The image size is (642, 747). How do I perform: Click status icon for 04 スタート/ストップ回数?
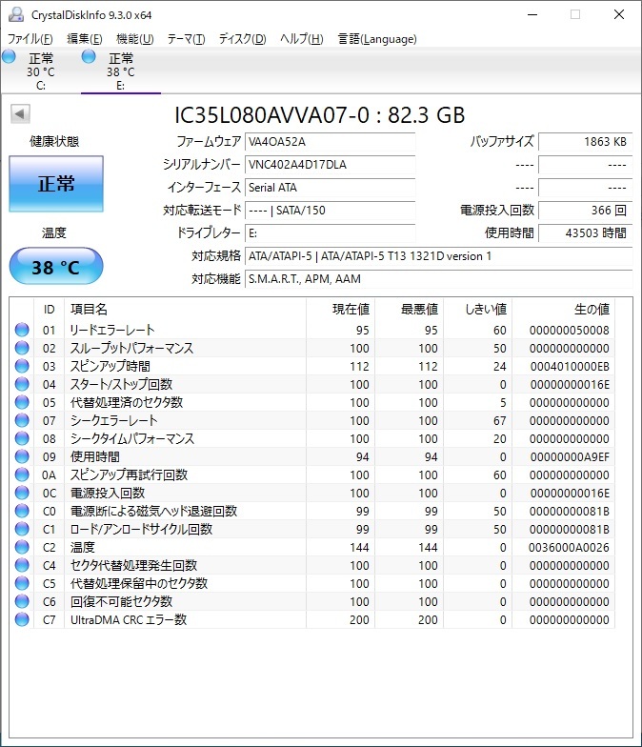click(x=22, y=384)
